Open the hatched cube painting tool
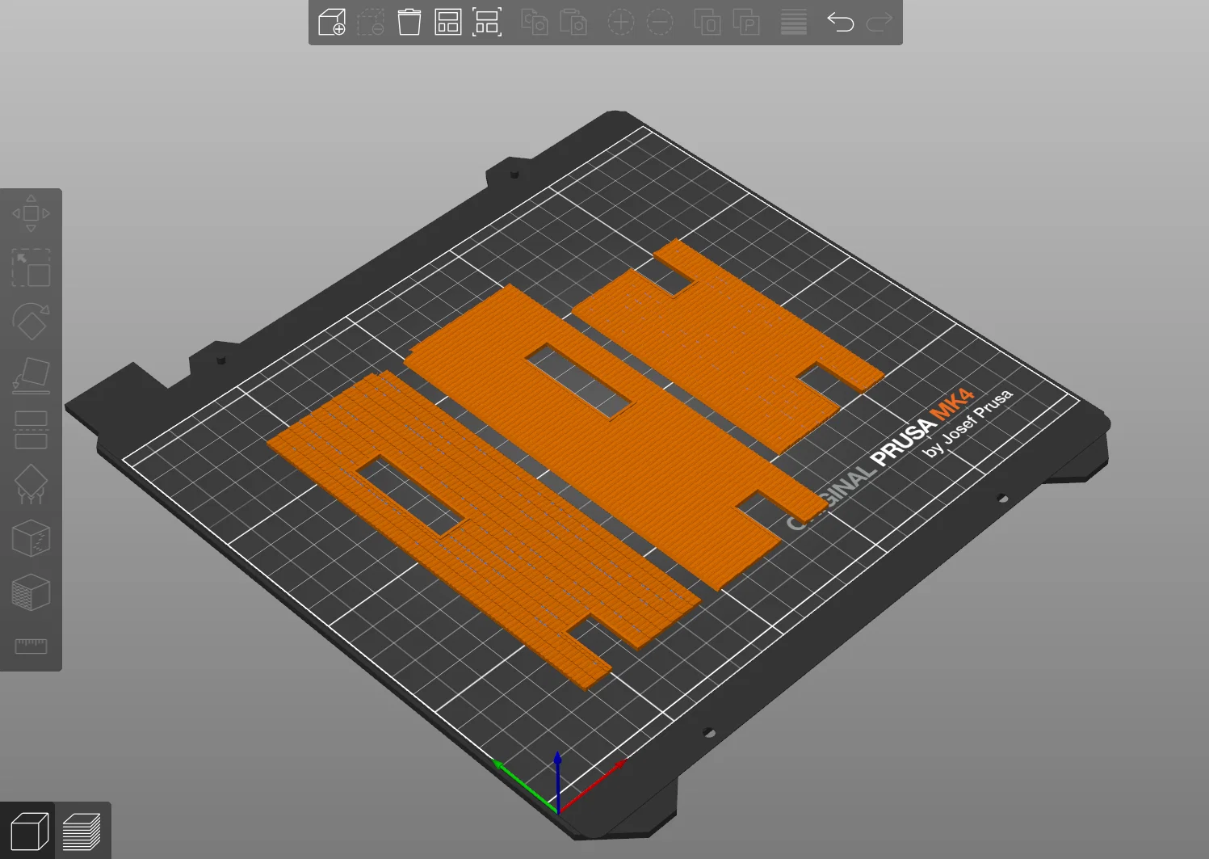The image size is (1209, 859). pyautogui.click(x=31, y=592)
